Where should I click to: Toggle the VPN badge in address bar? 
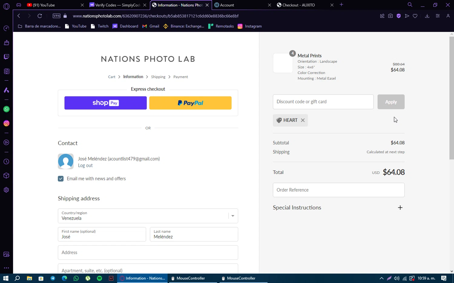[x=57, y=16]
